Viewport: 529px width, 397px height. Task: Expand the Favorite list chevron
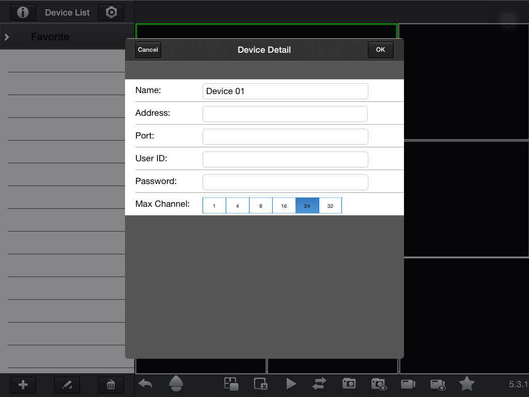7,37
